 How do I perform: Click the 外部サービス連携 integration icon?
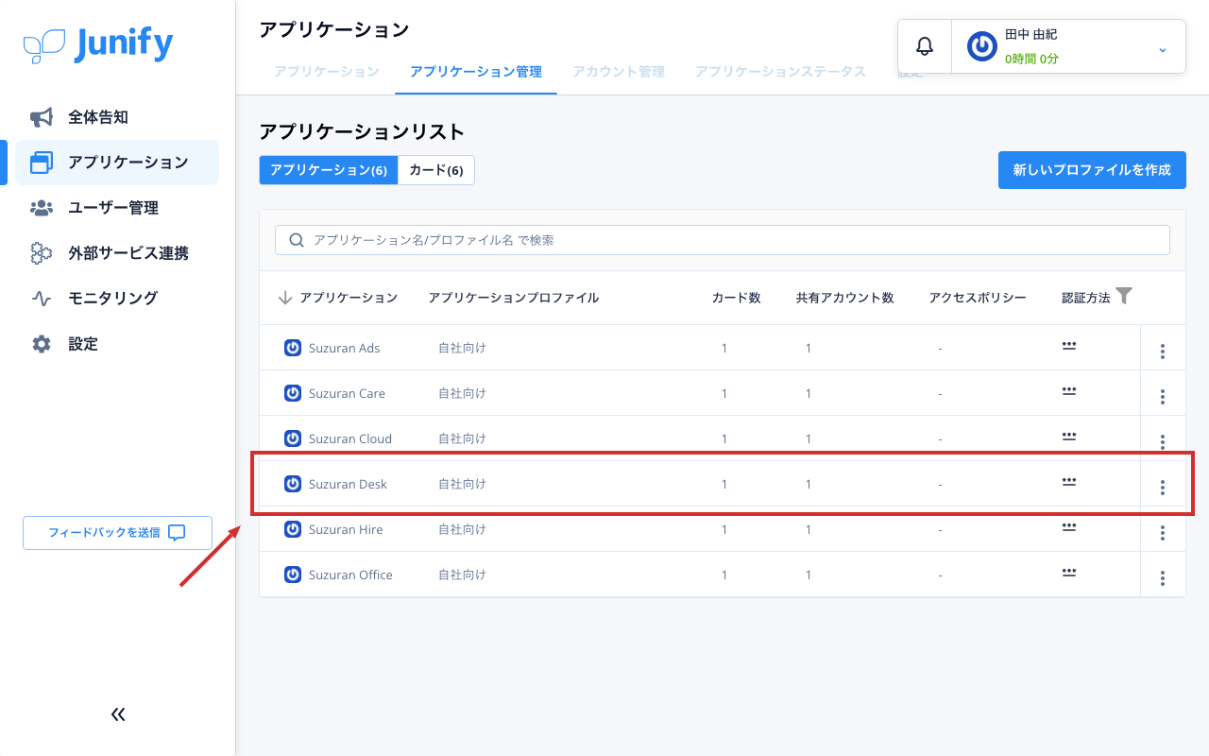pos(42,253)
